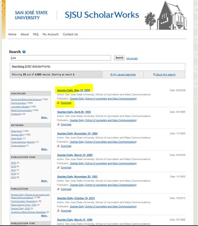Image resolution: width=198 pixels, height=226 pixels.
Task: Filter by Newspaper keyword
Action: (16, 131)
